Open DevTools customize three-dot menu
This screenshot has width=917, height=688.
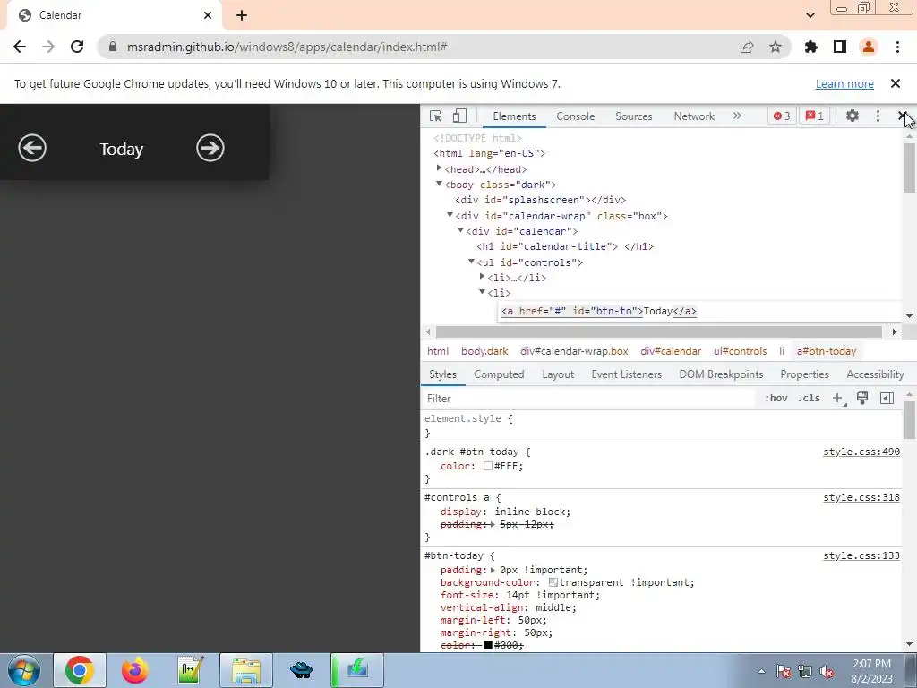pyautogui.click(x=878, y=116)
